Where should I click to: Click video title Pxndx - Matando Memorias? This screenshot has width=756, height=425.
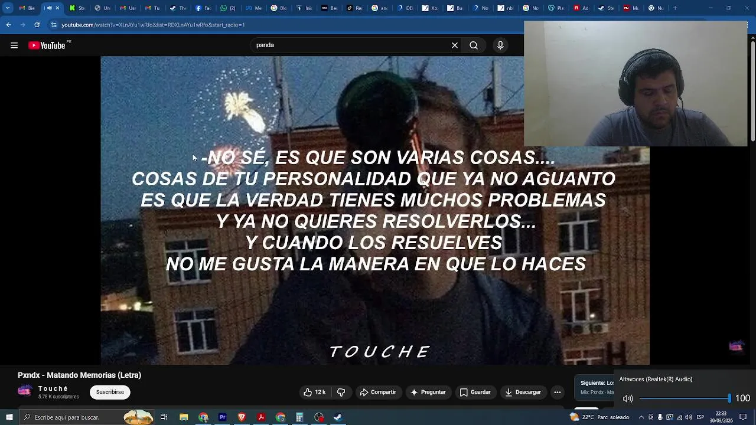click(x=79, y=375)
